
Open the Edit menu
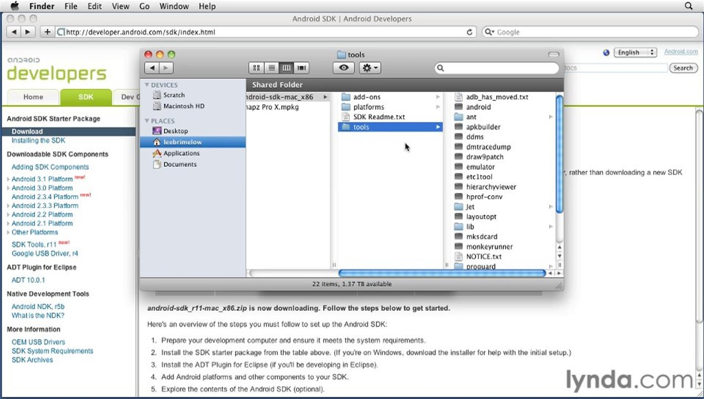[x=95, y=6]
